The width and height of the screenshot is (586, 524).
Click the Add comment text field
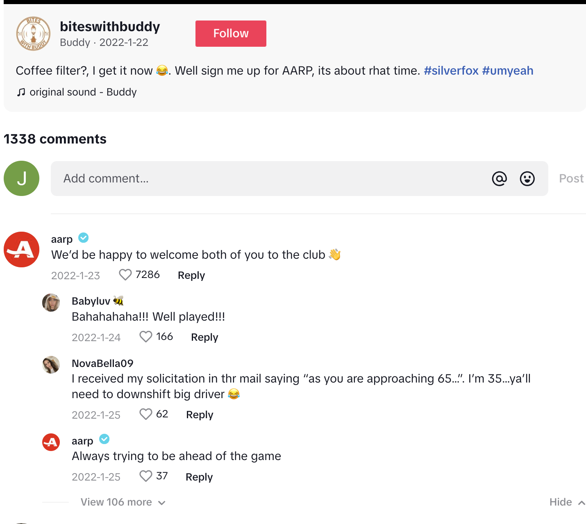270,179
